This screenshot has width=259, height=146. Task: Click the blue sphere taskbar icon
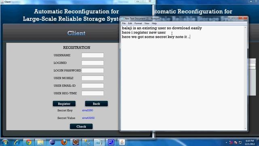52,142
